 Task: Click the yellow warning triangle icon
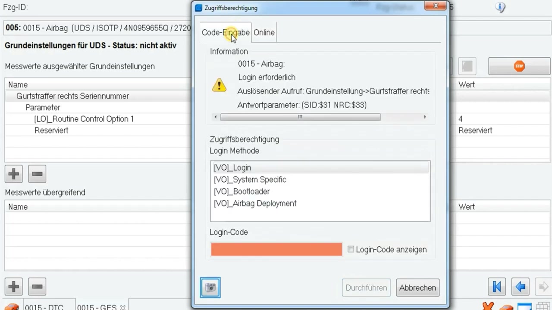click(x=219, y=85)
